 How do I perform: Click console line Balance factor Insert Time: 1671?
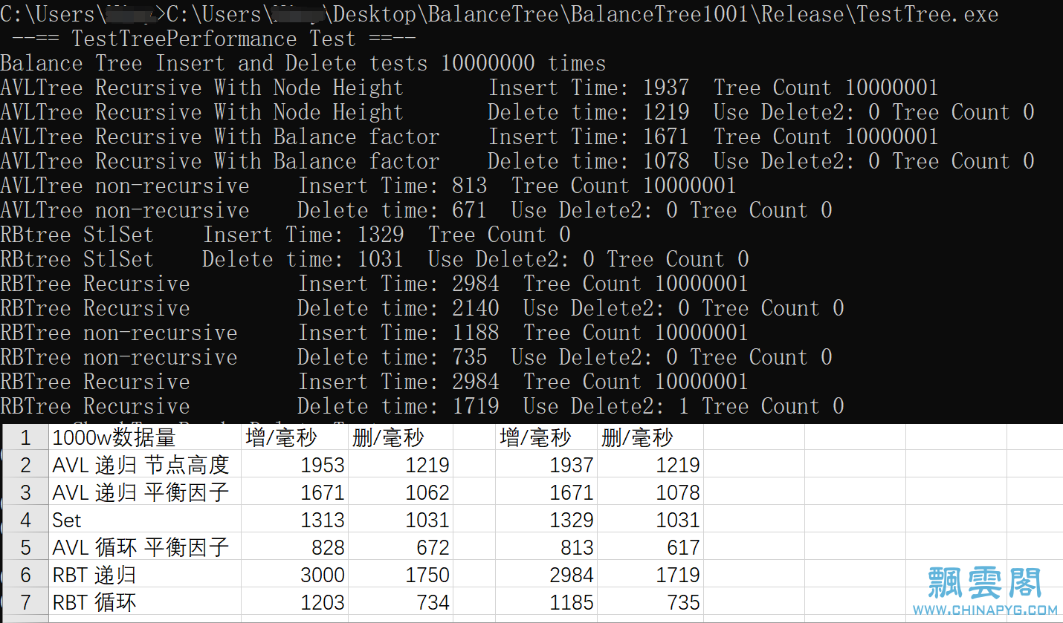pos(470,137)
